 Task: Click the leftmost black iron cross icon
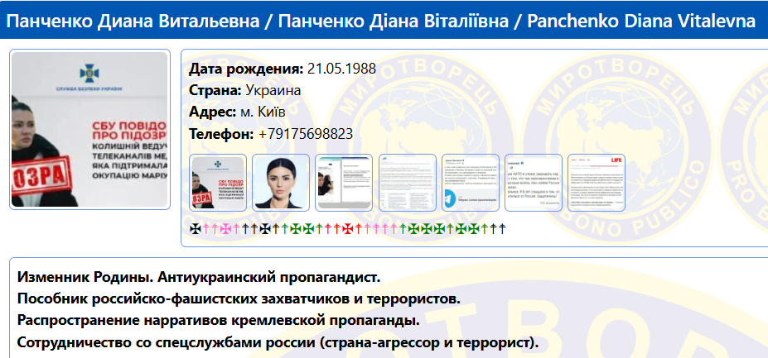(x=195, y=228)
